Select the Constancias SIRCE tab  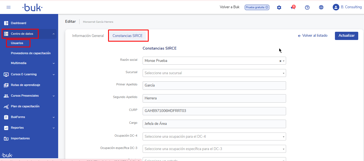[128, 36]
